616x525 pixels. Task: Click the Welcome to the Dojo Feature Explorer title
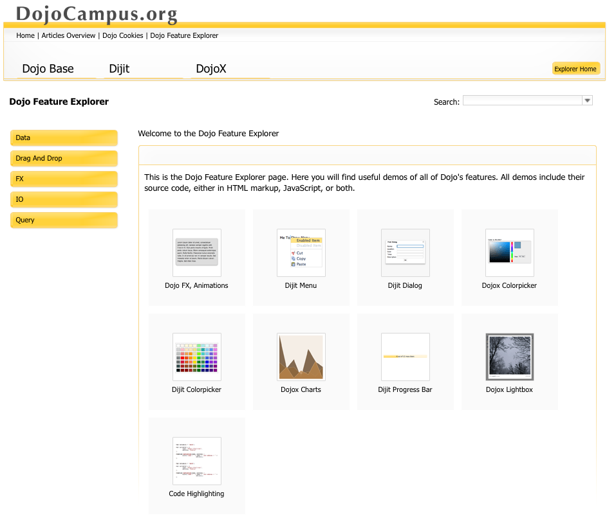tap(208, 133)
